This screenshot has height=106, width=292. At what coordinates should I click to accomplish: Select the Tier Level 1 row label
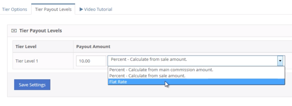click(27, 61)
